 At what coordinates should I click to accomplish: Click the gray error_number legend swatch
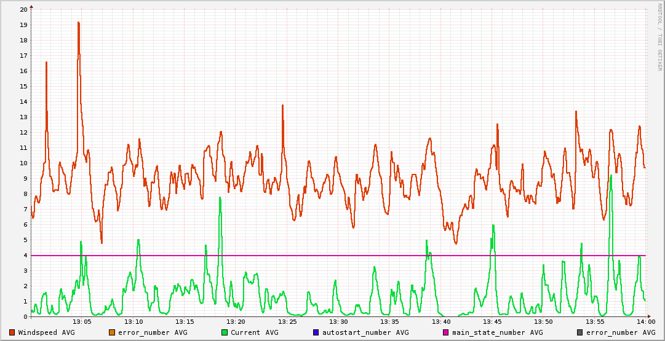580,332
